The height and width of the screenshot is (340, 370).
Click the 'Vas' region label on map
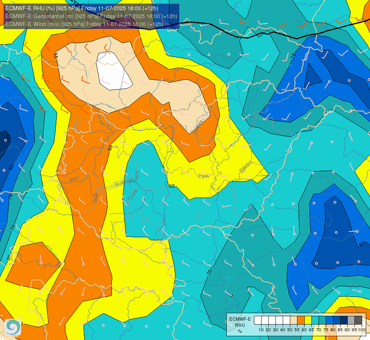(74, 179)
